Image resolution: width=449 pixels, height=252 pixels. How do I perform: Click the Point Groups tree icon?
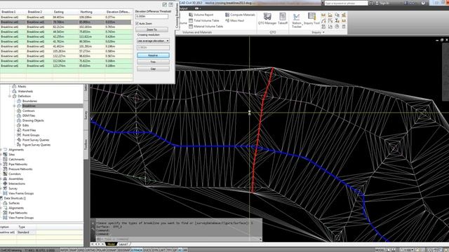(19, 135)
